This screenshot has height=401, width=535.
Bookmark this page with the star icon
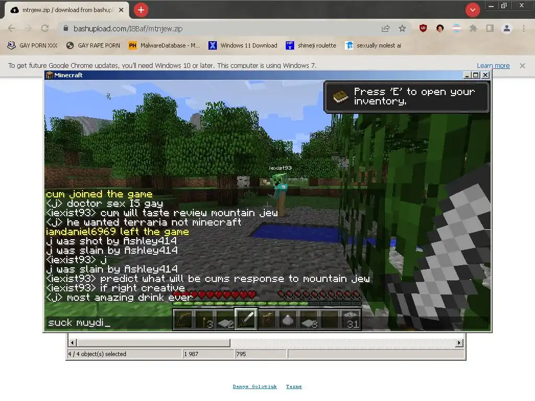[x=402, y=29]
